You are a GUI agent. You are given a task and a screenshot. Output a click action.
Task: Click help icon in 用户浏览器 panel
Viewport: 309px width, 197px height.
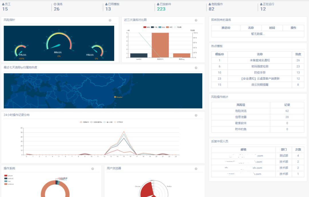pos(196,169)
